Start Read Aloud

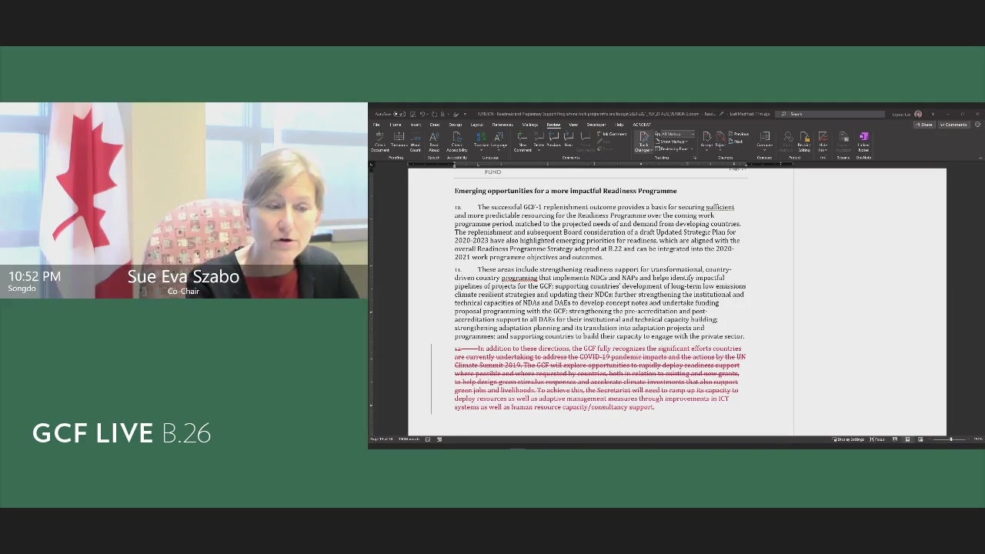434,142
